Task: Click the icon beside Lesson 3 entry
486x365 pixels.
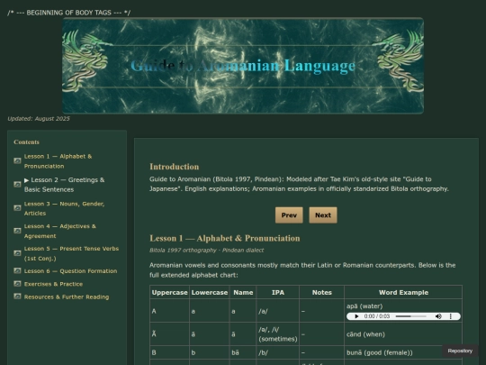Action: (17, 207)
